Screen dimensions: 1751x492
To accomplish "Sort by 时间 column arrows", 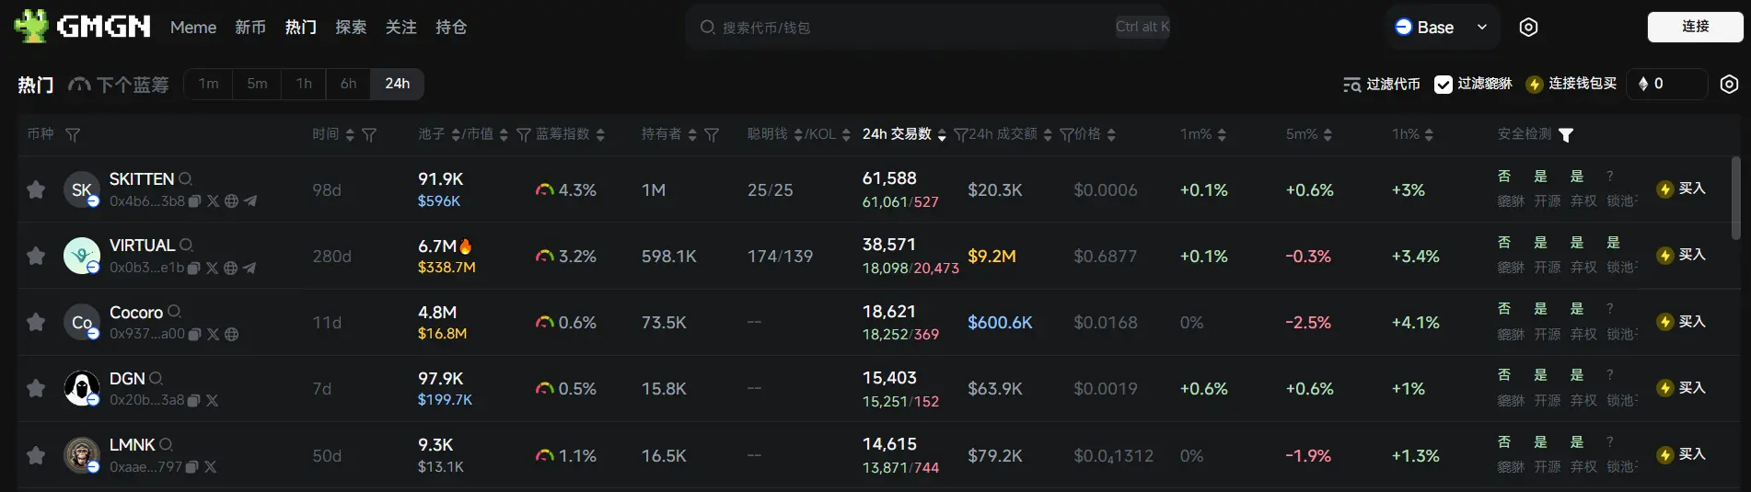I will pos(350,134).
